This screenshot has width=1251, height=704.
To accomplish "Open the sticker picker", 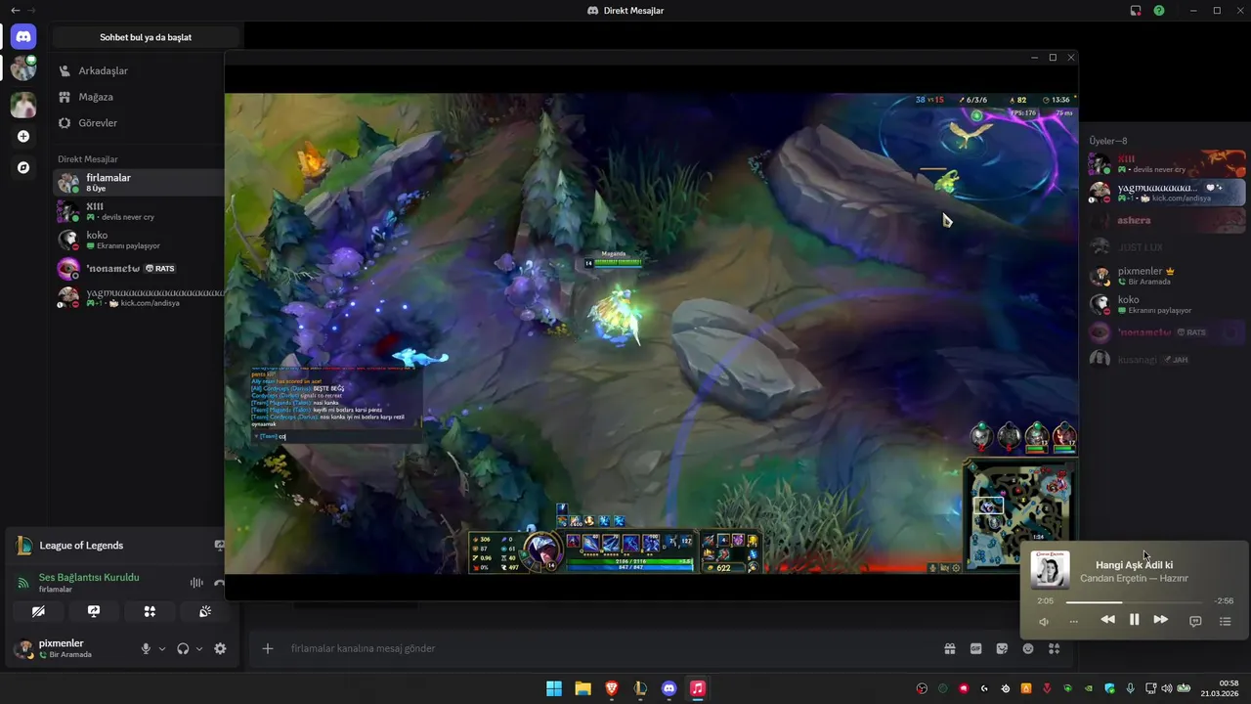I will click(x=1002, y=648).
